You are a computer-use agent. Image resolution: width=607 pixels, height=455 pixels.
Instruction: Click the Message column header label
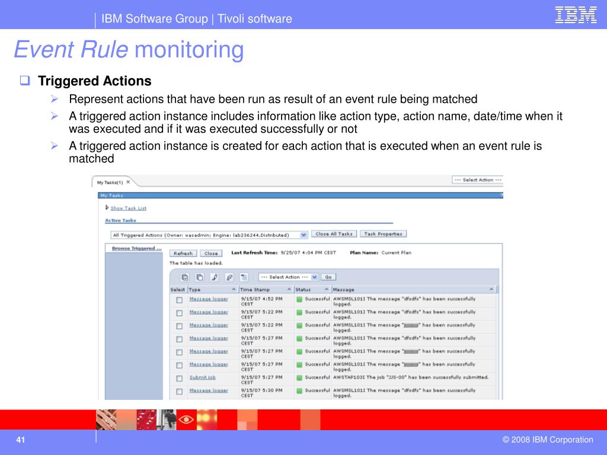pos(343,290)
